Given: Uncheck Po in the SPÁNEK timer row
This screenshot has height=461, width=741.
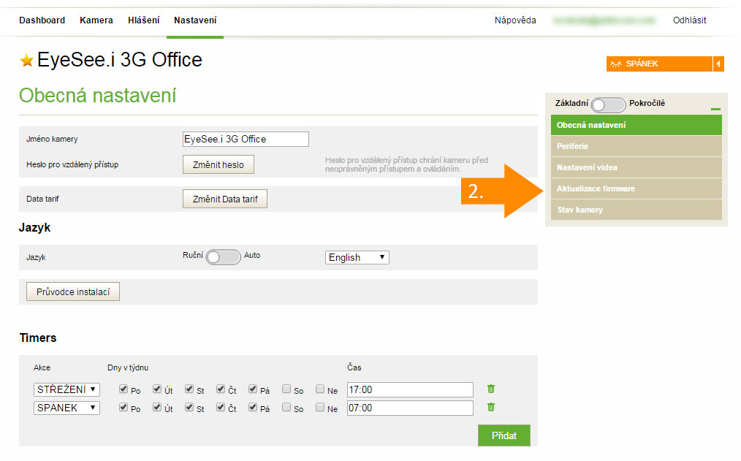Looking at the screenshot, I should [123, 408].
